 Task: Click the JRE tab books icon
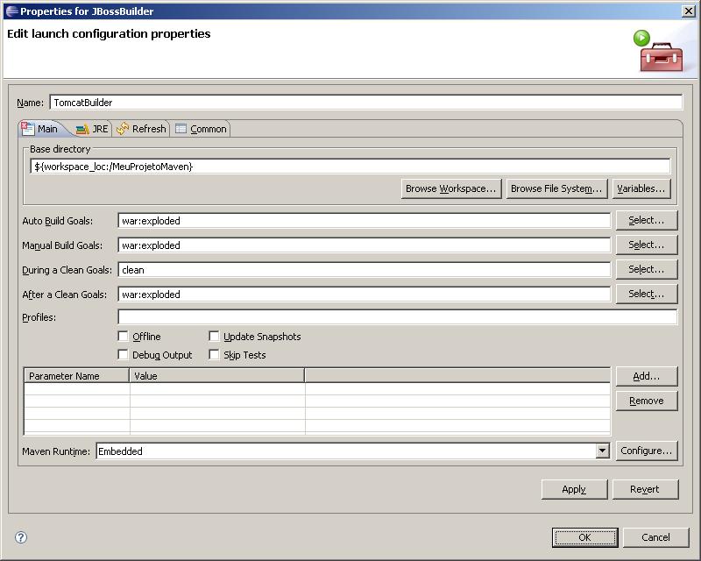tap(82, 129)
